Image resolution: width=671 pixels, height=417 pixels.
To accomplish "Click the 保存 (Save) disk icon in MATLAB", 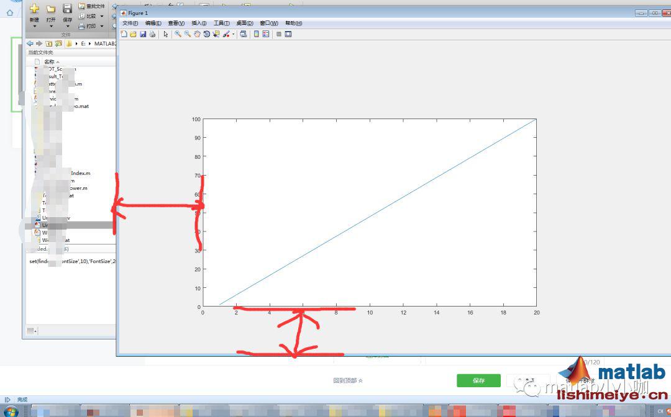I will tap(67, 9).
